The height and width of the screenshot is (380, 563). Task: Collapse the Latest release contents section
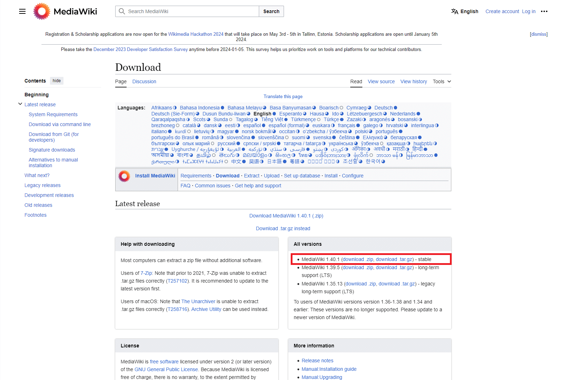click(x=20, y=104)
